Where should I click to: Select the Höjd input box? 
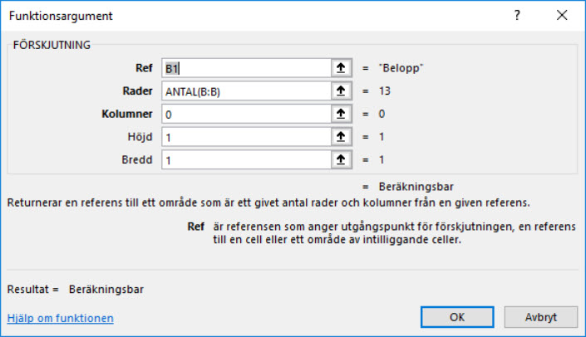[x=245, y=135]
